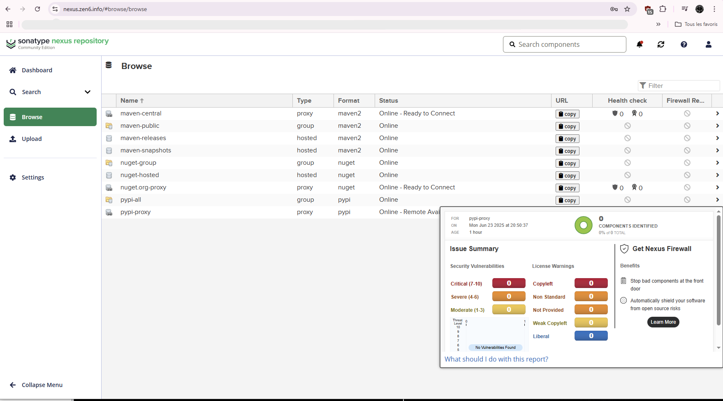
Task: Open Upload in the sidebar
Action: point(32,139)
